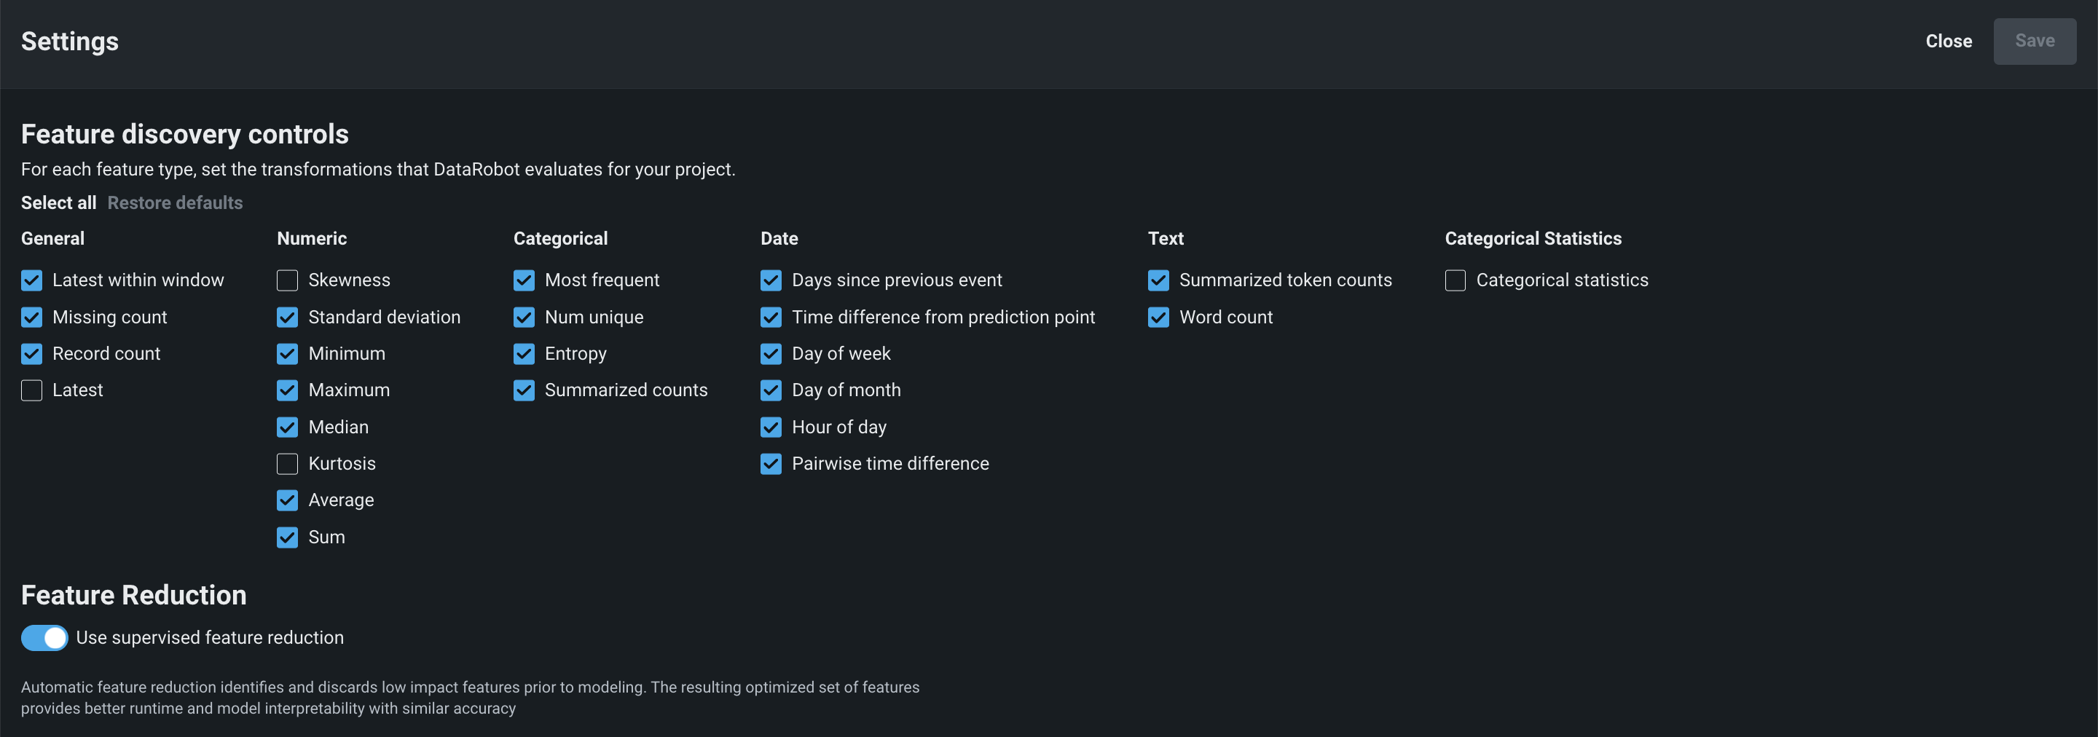Uncheck Latest within window

[31, 280]
